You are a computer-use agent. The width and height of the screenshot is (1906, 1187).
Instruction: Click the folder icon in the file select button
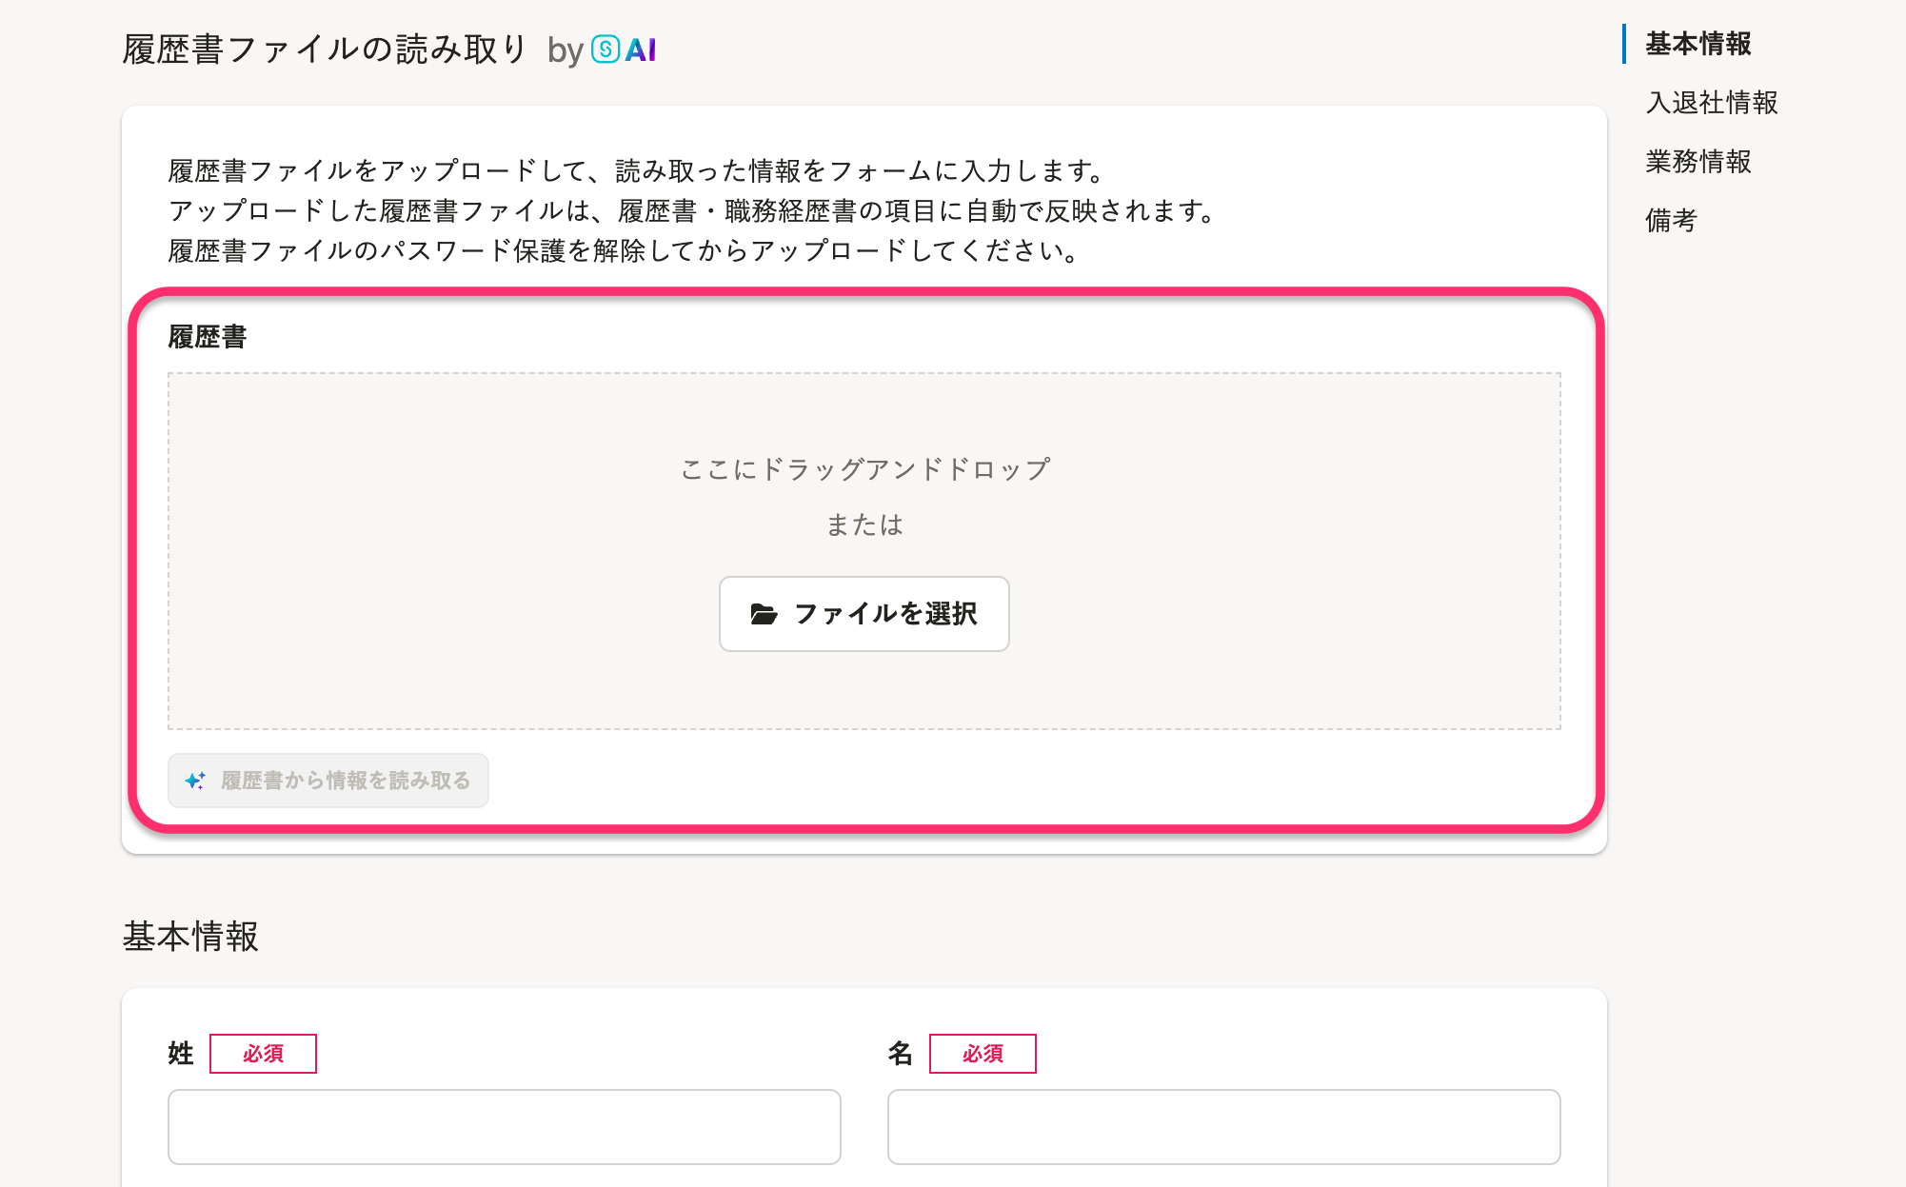pyautogui.click(x=764, y=614)
